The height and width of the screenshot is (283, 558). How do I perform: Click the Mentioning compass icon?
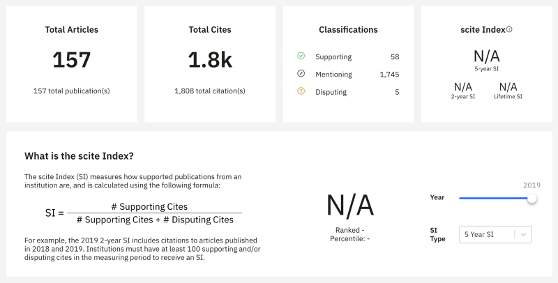click(301, 74)
